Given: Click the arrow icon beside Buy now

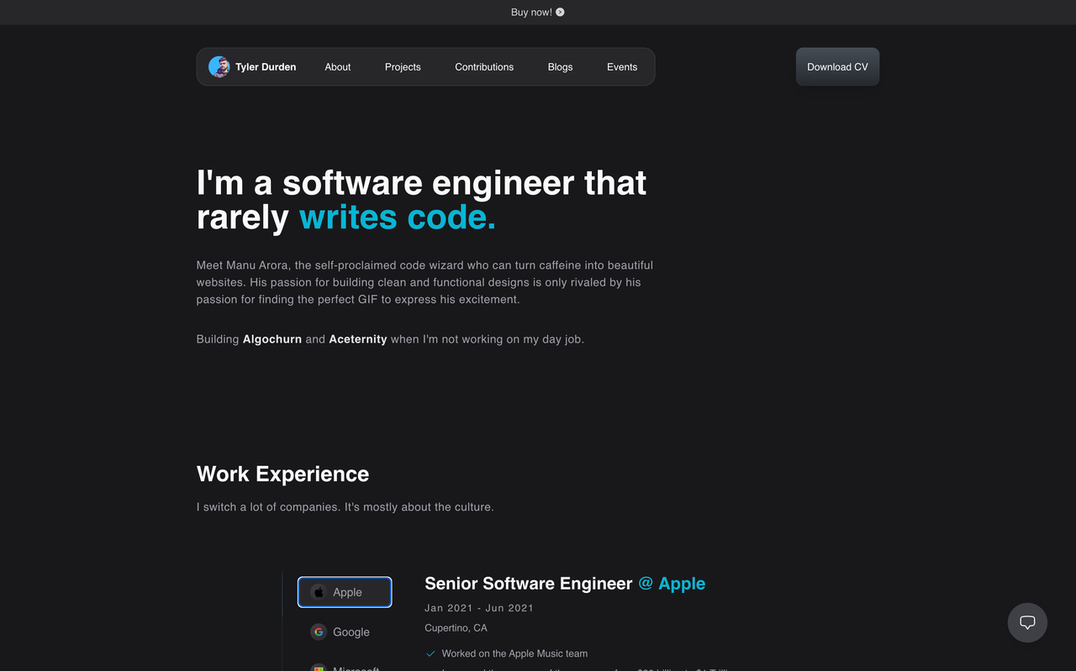Looking at the screenshot, I should tap(560, 13).
